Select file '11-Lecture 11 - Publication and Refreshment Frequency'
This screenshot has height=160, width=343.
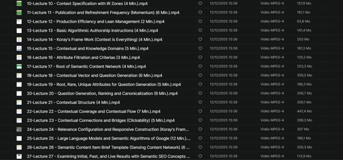click(x=103, y=12)
